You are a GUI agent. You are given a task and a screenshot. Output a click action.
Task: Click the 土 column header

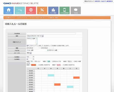tap(70, 68)
